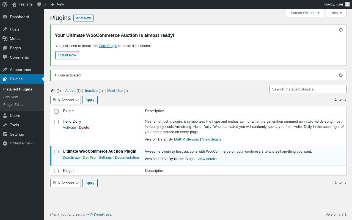Open the WordPress logo menu
352x220 pixels.
[5, 4]
